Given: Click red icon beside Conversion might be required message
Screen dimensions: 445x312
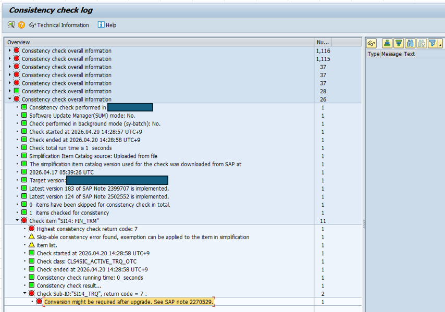Looking at the screenshot, I should [x=39, y=302].
